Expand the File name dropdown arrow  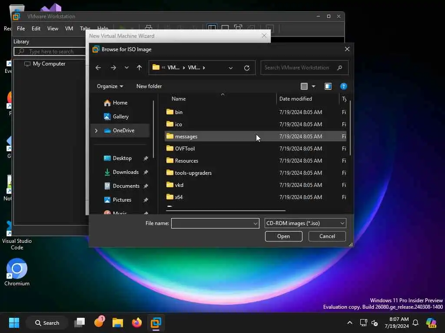coord(256,223)
